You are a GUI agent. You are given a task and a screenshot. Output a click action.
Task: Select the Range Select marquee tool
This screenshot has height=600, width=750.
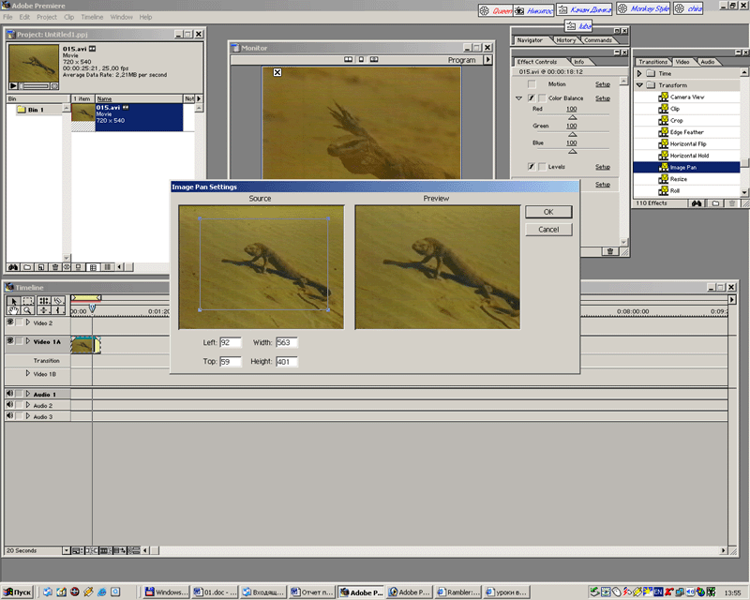pos(28,300)
